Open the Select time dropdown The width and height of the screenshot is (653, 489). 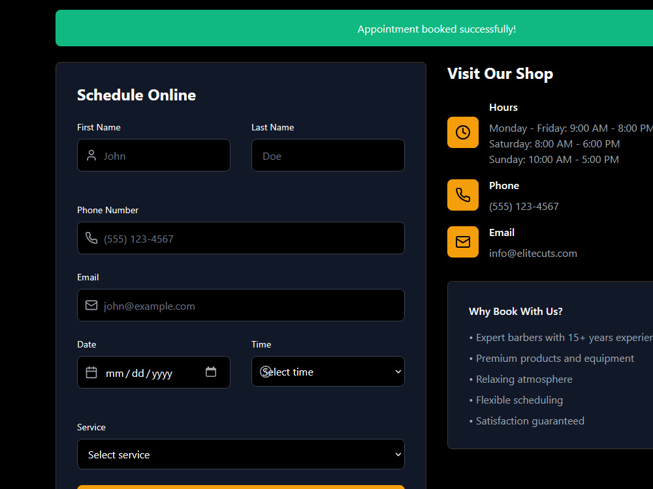tap(328, 372)
